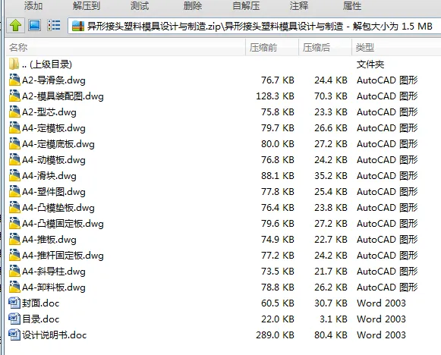The width and height of the screenshot is (441, 355).
Task: Sort by the 名称 column header
Action: coord(125,47)
